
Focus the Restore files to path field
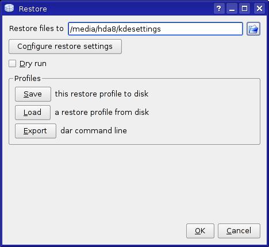(x=155, y=29)
